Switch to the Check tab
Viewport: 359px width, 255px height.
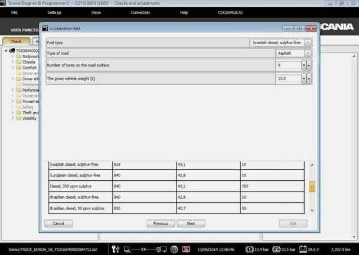pos(16,41)
